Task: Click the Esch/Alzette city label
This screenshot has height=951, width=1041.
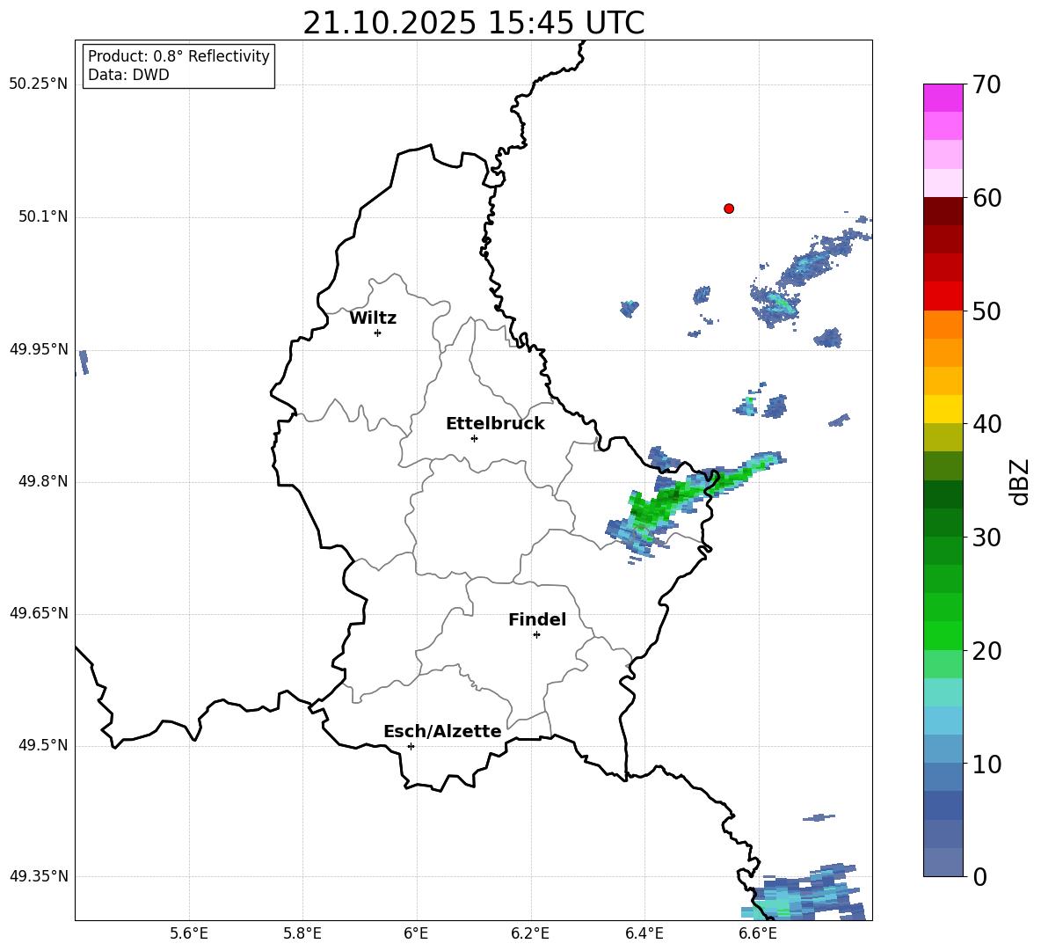Action: point(442,732)
